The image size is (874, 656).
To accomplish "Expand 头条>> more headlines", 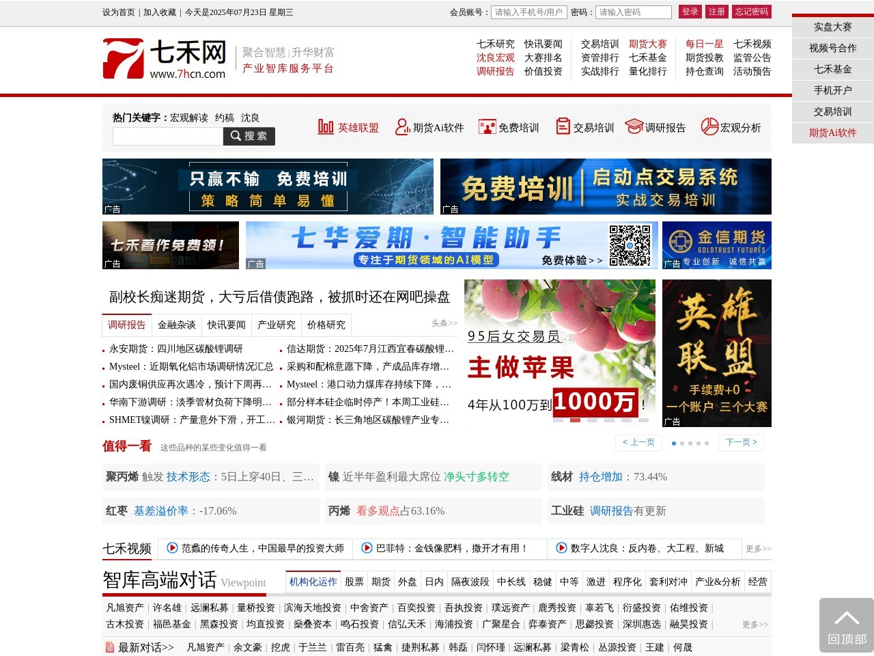I will pos(445,323).
